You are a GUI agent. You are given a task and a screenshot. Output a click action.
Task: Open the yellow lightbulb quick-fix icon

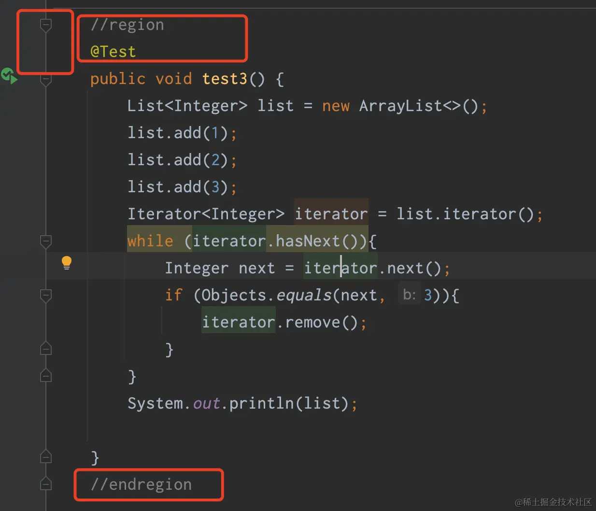point(67,263)
